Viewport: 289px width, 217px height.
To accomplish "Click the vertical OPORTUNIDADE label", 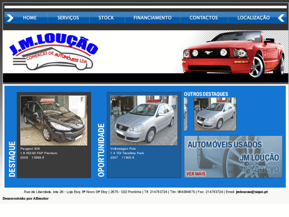I will tap(101, 150).
